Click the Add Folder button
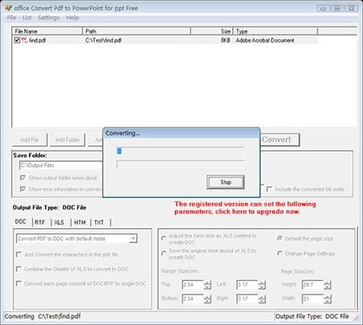Image resolution: width=363 pixels, height=325 pixels. (x=67, y=140)
